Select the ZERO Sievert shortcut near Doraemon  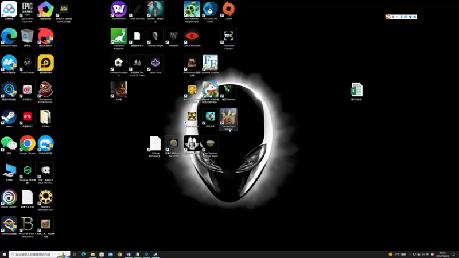point(192,118)
